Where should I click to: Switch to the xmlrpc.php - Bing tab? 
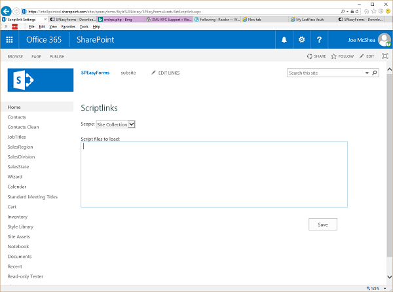click(121, 19)
